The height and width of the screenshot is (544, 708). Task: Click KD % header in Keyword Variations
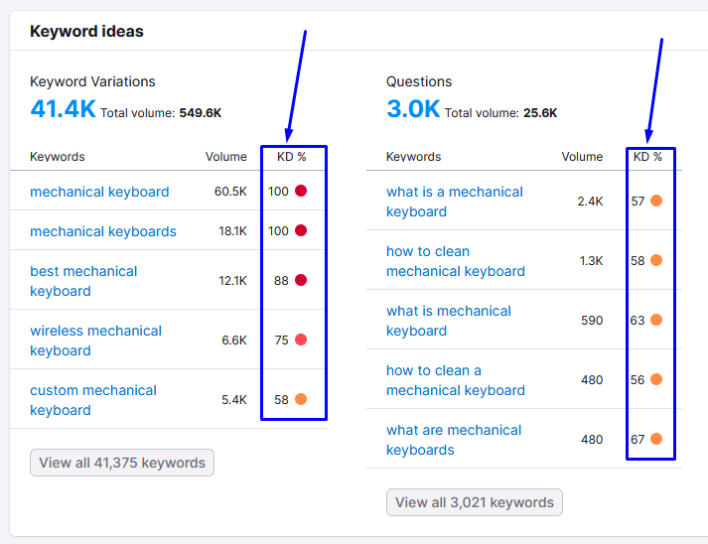292,157
